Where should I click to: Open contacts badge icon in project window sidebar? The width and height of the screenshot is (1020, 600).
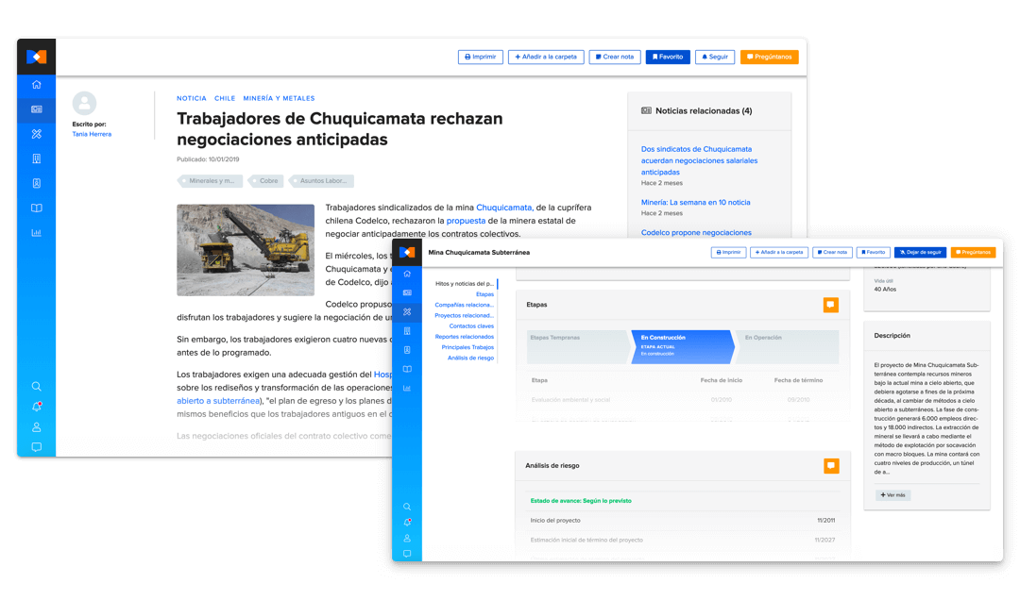pyautogui.click(x=407, y=350)
